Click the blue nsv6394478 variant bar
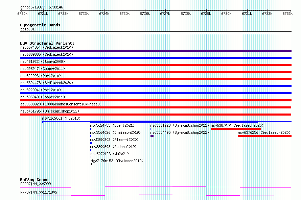301x200 pixels. tap(156, 86)
